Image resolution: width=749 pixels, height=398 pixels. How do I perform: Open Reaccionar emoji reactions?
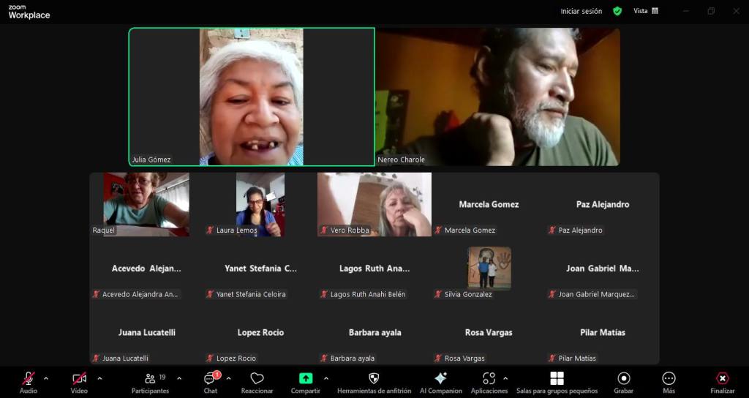tap(257, 382)
